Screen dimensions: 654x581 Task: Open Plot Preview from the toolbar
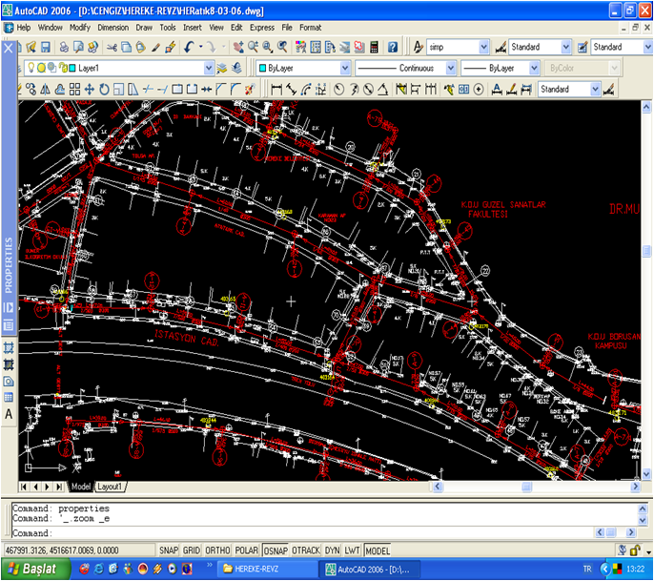pos(78,47)
